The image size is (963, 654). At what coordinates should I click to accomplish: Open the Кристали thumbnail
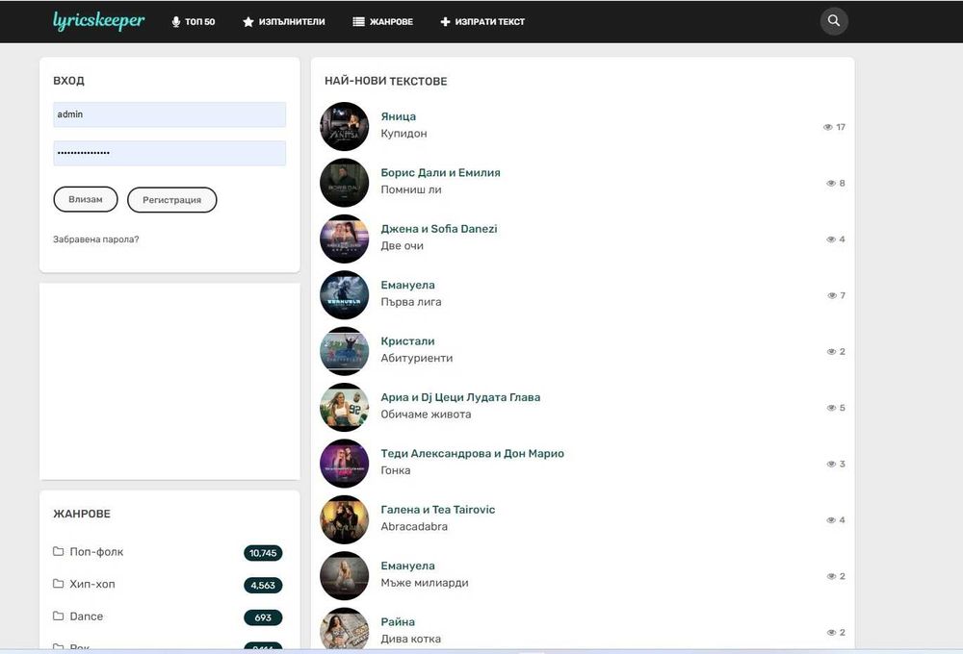[x=345, y=351]
